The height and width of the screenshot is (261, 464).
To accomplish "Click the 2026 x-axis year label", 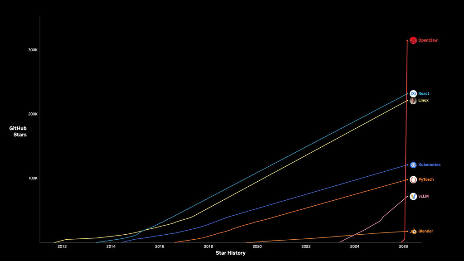I will click(403, 247).
